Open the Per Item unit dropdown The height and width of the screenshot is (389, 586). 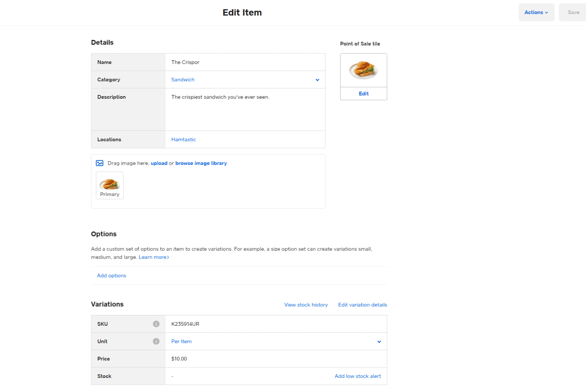pos(379,341)
